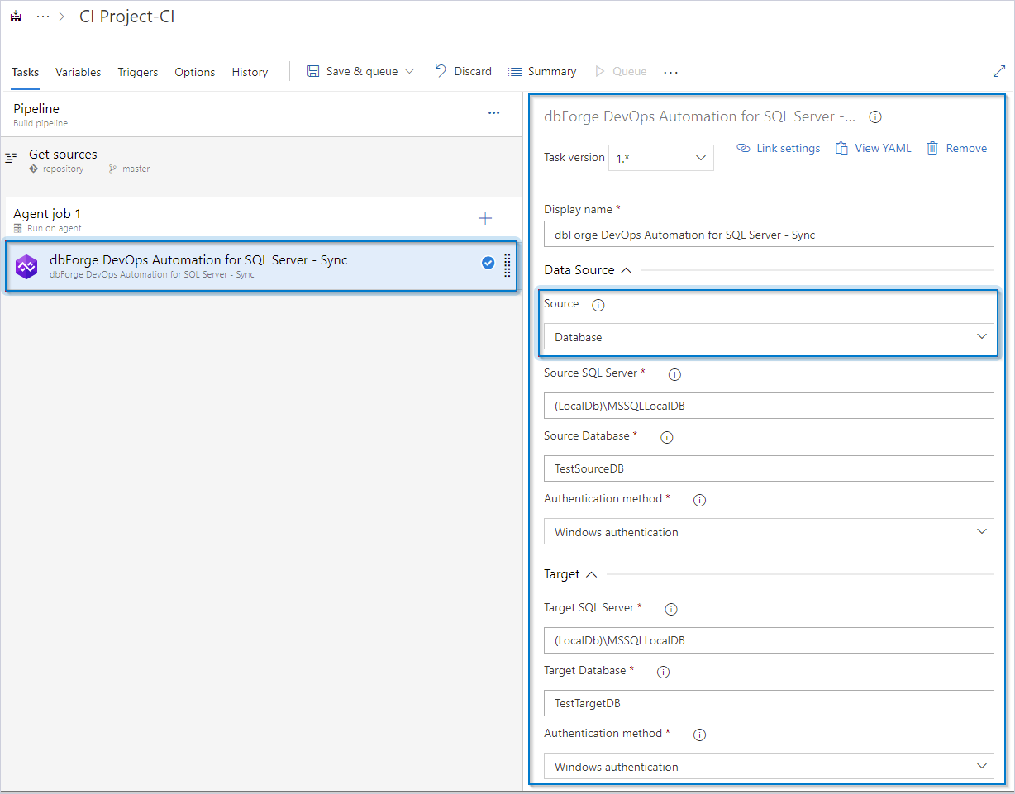Switch to the Tasks tab
This screenshot has width=1015, height=794.
(25, 72)
